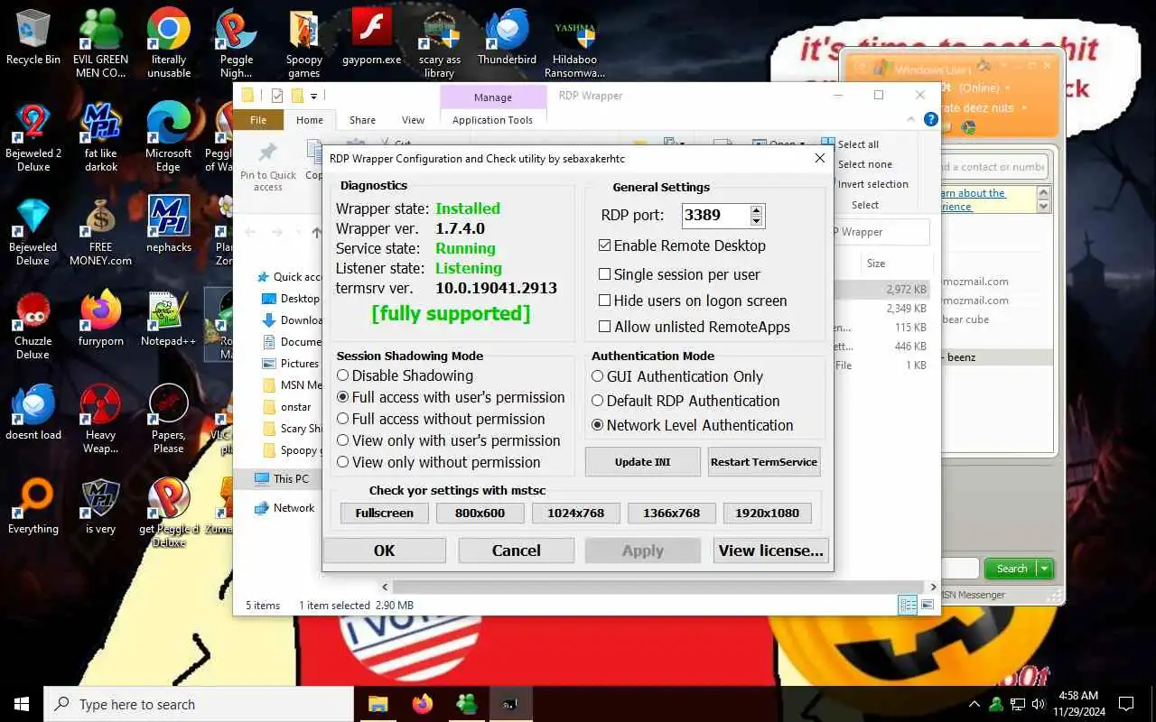Open the Heavy Weapon desktop icon
This screenshot has height=722, width=1156.
click(x=101, y=419)
